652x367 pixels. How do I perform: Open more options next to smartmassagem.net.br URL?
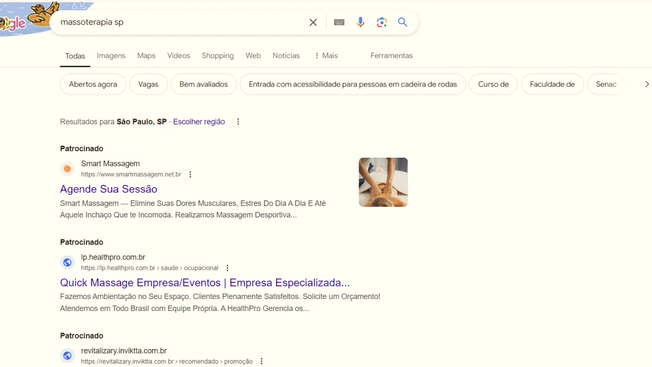pos(190,175)
